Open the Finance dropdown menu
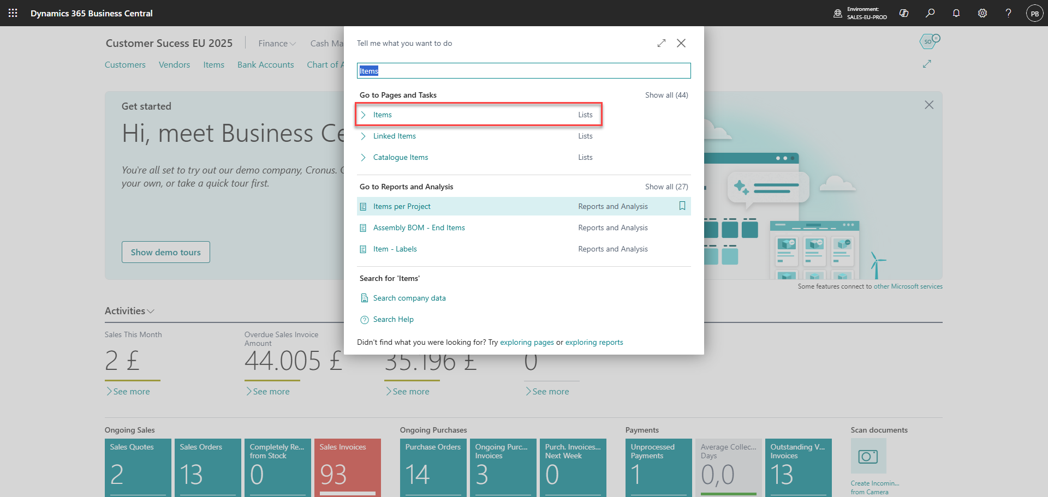Image resolution: width=1048 pixels, height=497 pixels. (277, 43)
